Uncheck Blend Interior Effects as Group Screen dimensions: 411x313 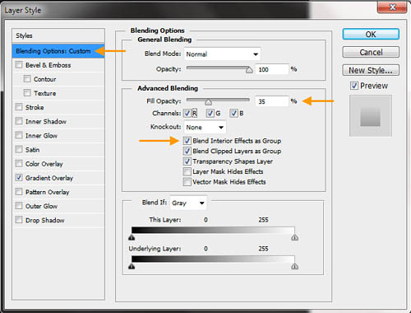(x=187, y=141)
